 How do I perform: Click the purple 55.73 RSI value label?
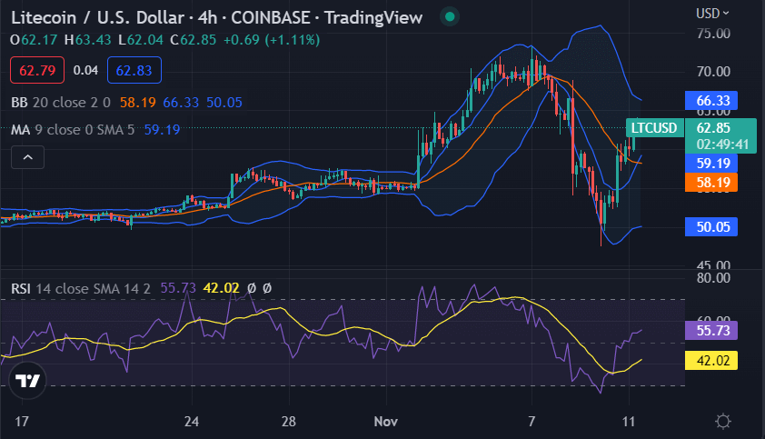tap(711, 330)
